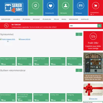Open the BEGAGNAT menu
103x103 pixels.
point(36,19)
